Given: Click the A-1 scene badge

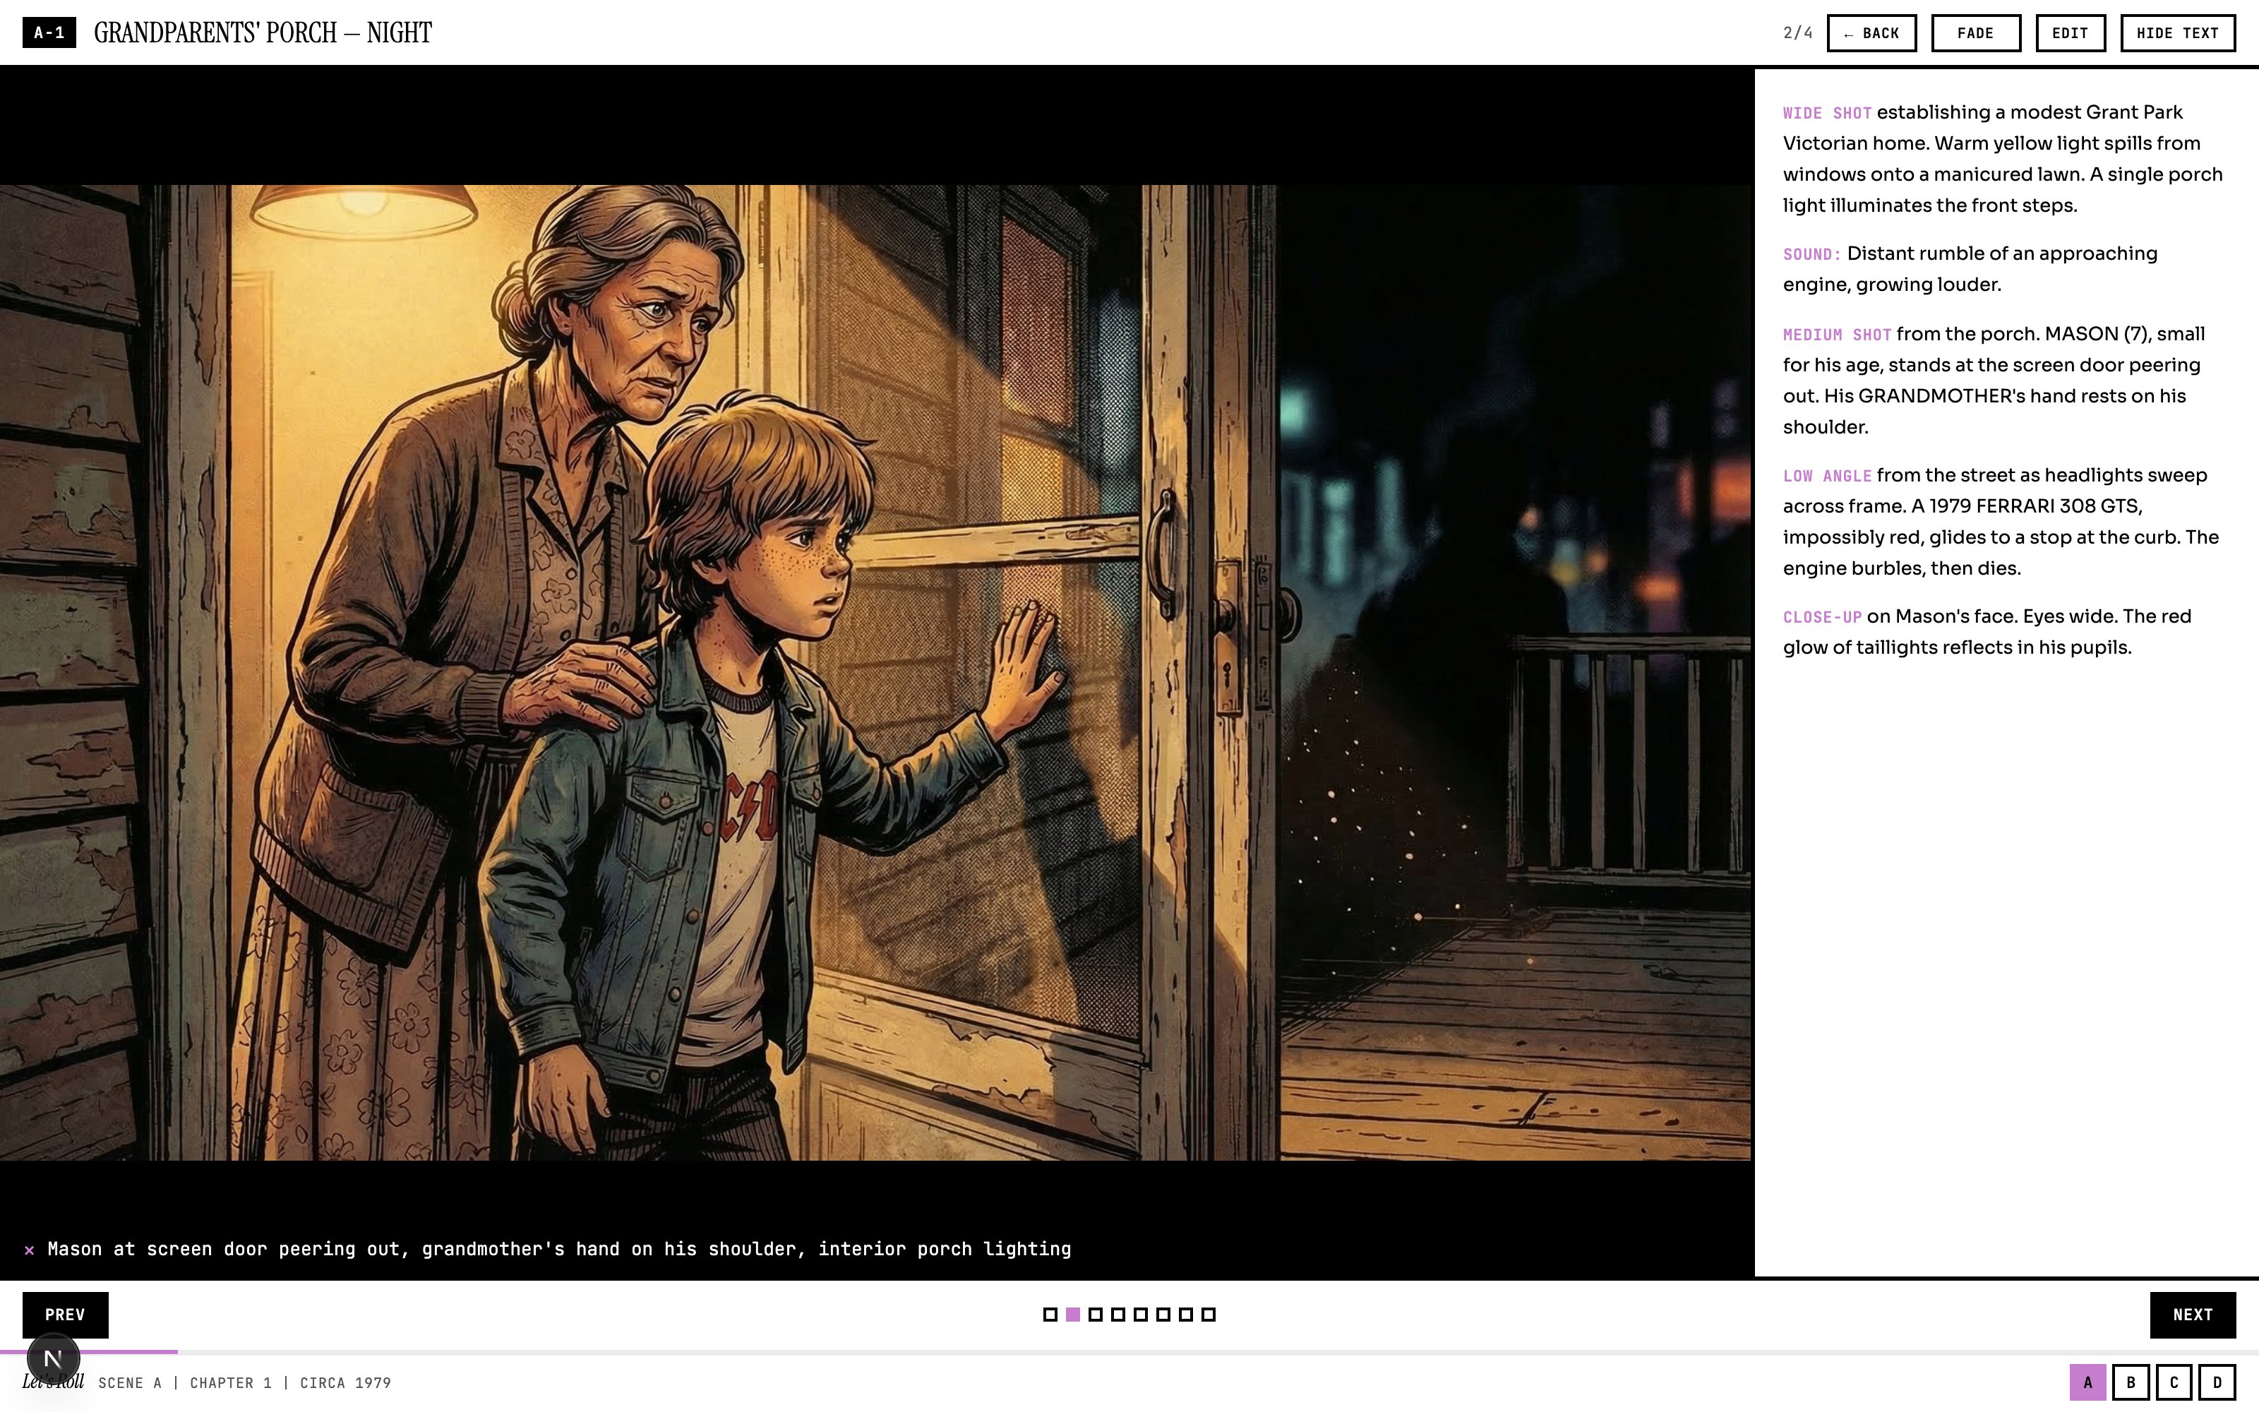Looking at the screenshot, I should [x=49, y=32].
